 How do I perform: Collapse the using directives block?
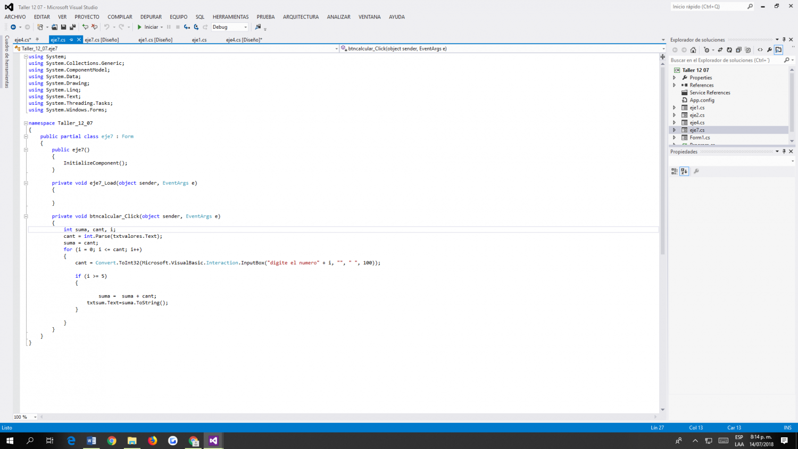click(26, 56)
